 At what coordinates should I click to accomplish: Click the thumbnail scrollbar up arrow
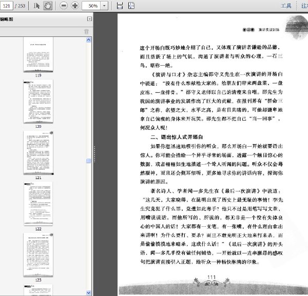tap(89, 40)
